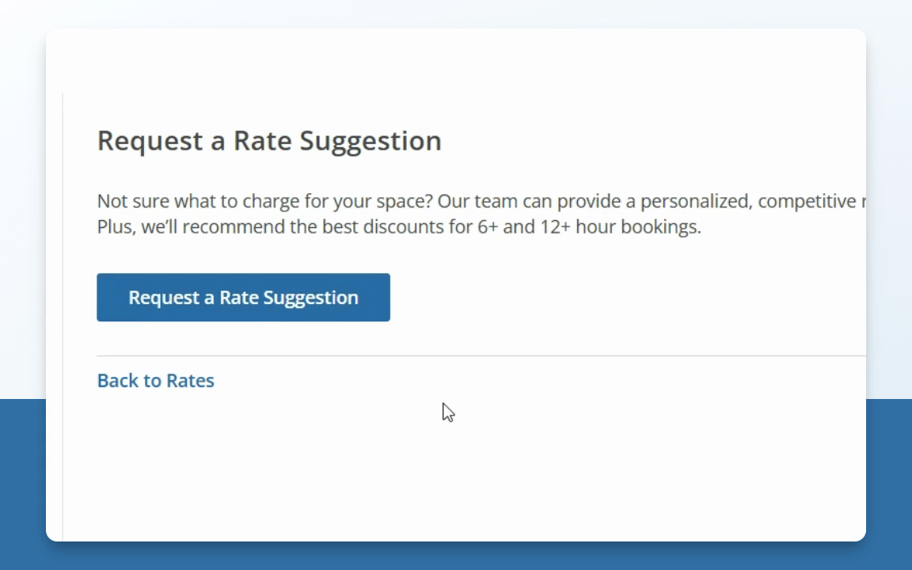Click the Request a Rate Suggestion heading
The image size is (912, 570).
[x=269, y=141]
